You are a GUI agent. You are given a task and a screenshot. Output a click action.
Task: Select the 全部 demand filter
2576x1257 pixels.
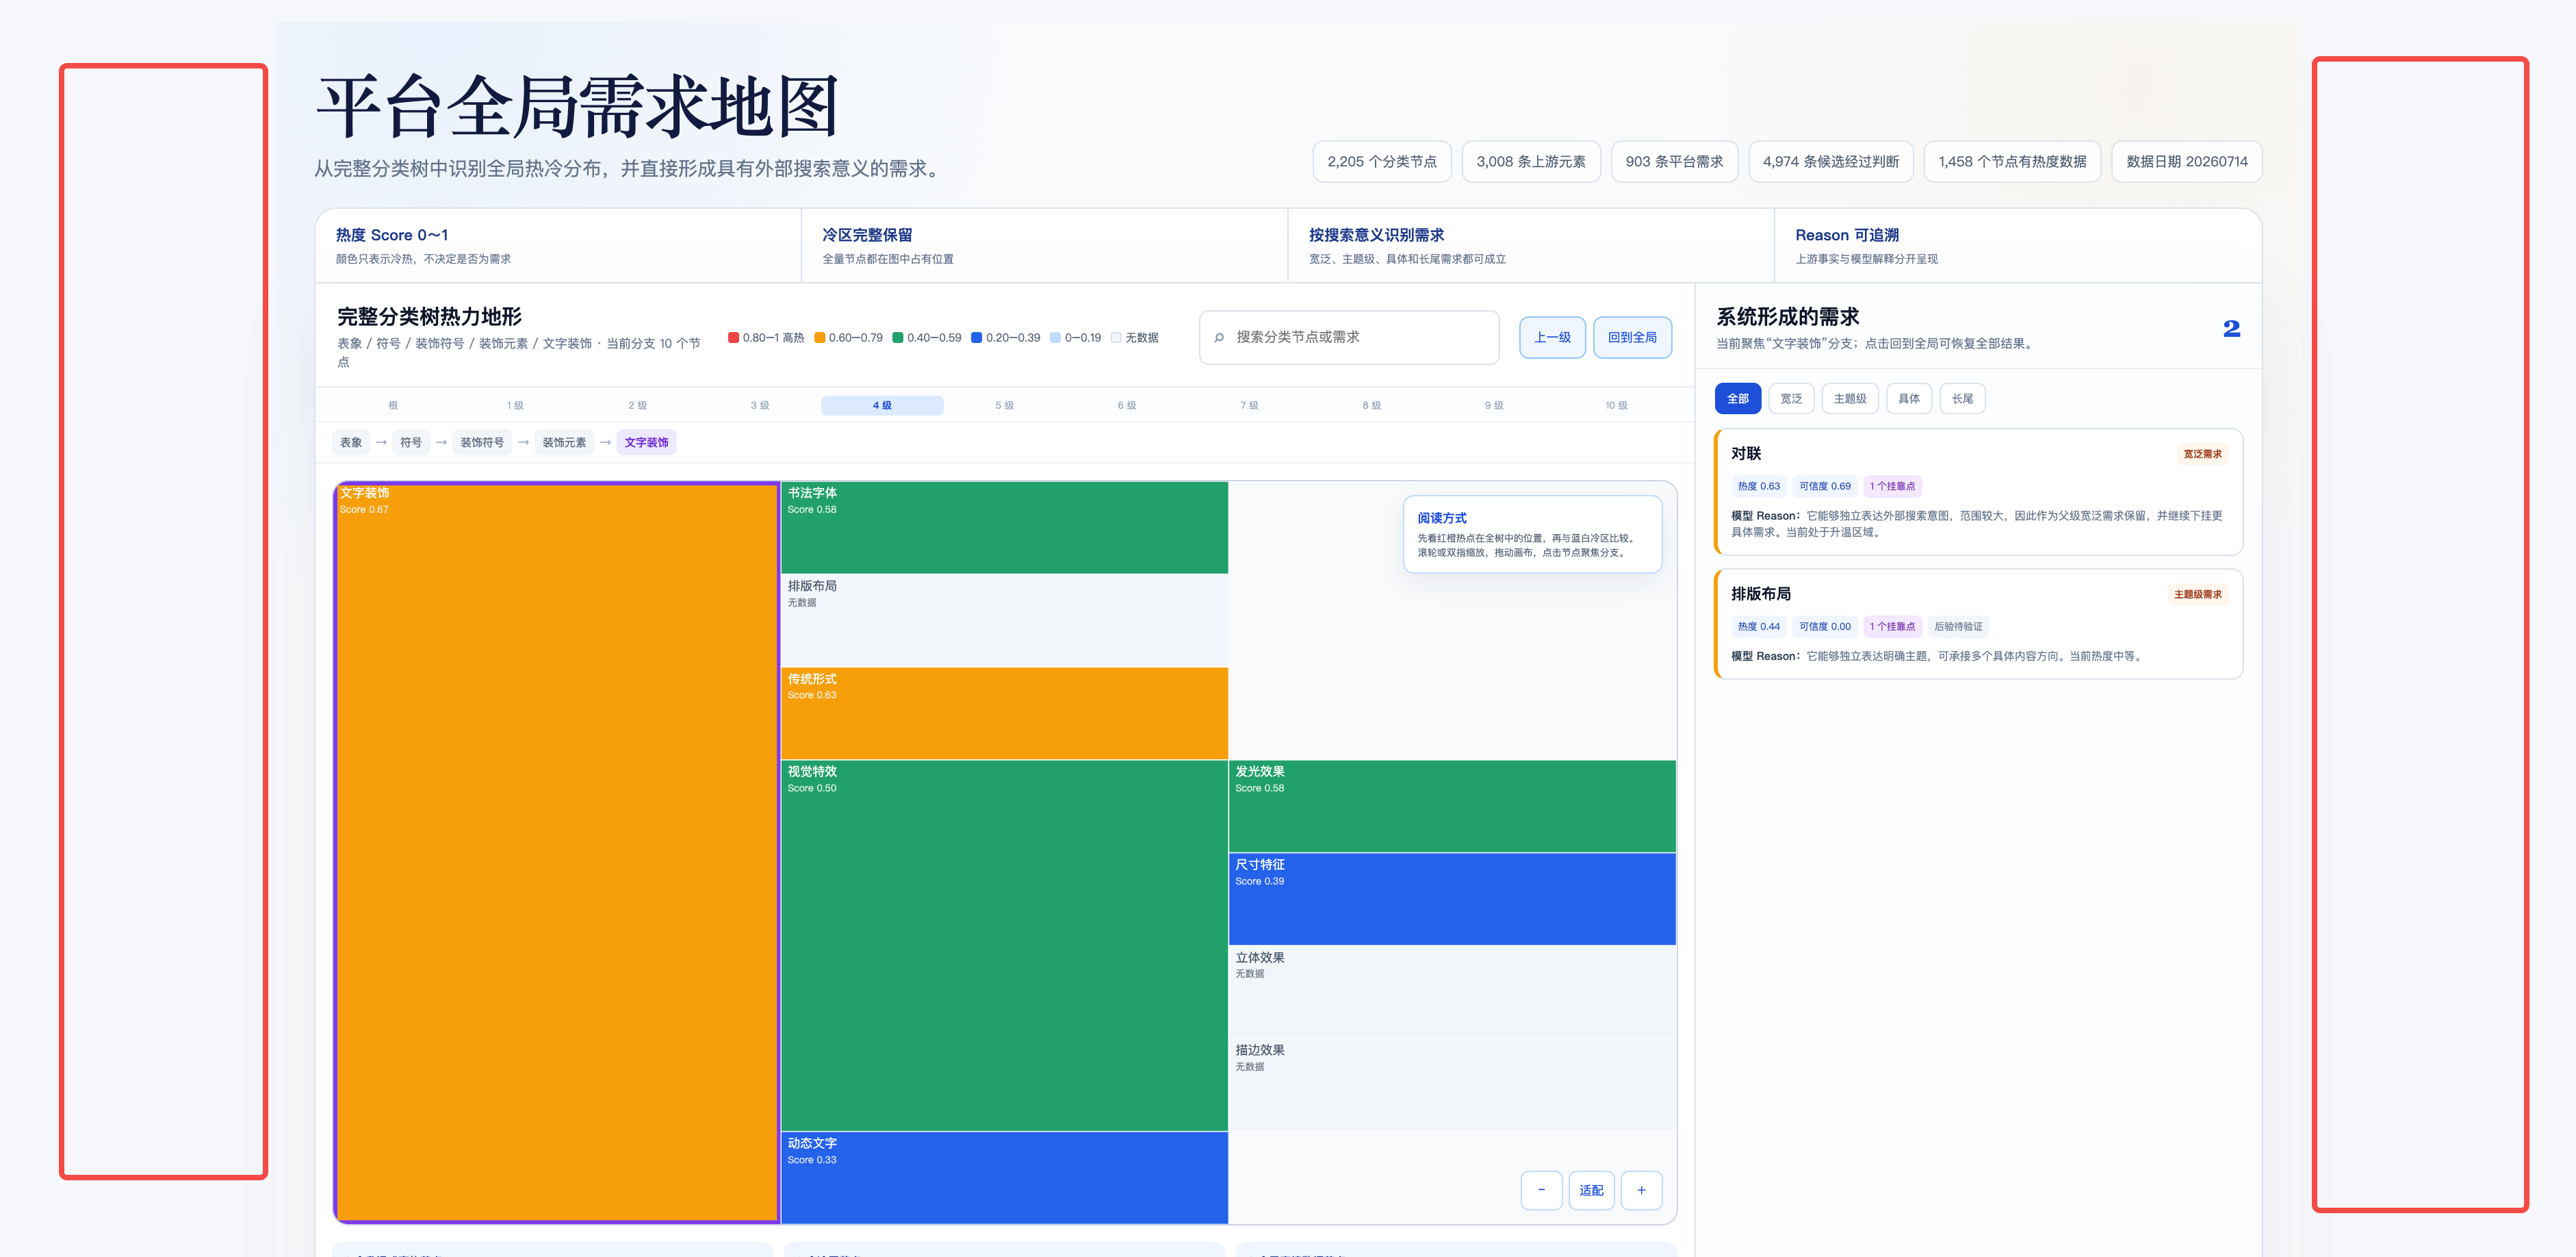pyautogui.click(x=1738, y=398)
